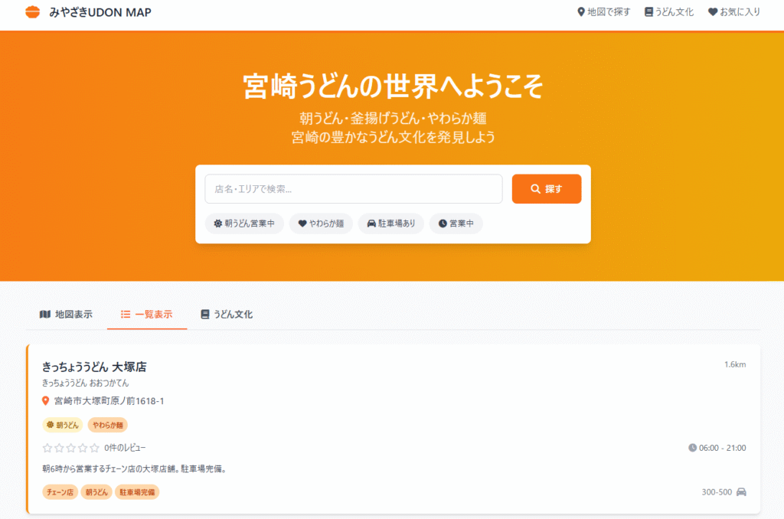Click the orange location pin by the address

coord(45,401)
